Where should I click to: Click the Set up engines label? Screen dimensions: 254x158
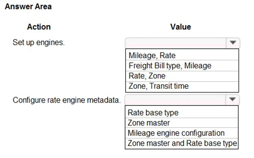click(x=39, y=42)
